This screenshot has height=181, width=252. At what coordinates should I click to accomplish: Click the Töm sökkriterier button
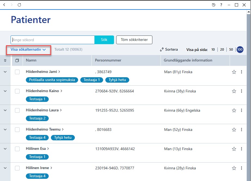(x=134, y=40)
